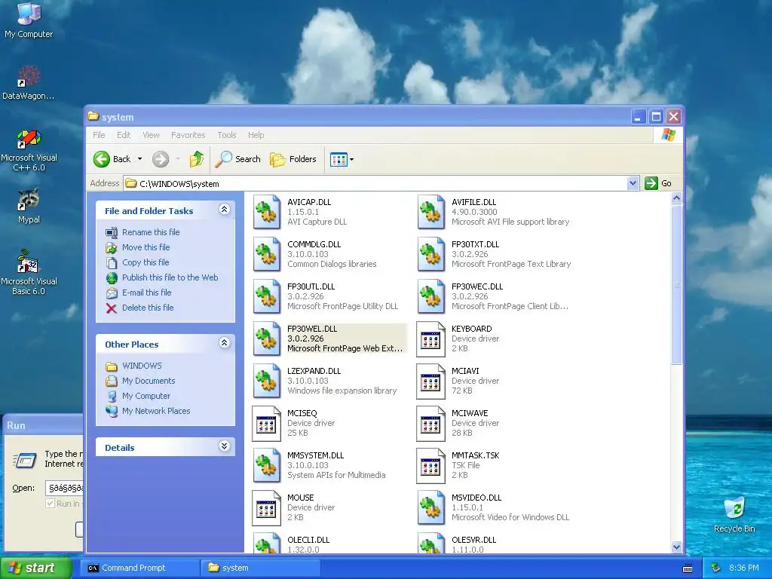Select COMMDLG.DLL file icon

pos(266,254)
